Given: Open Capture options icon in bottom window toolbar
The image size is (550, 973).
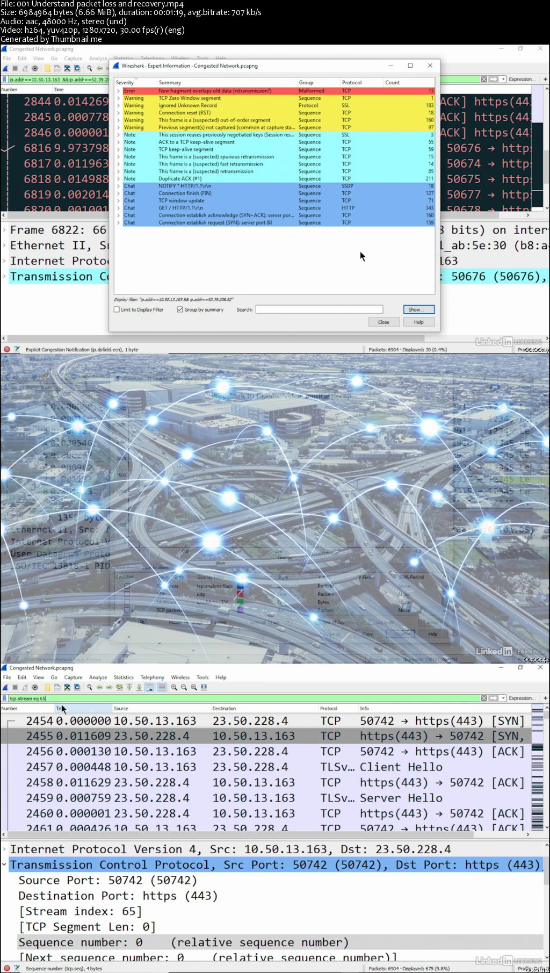Looking at the screenshot, I should tap(35, 687).
